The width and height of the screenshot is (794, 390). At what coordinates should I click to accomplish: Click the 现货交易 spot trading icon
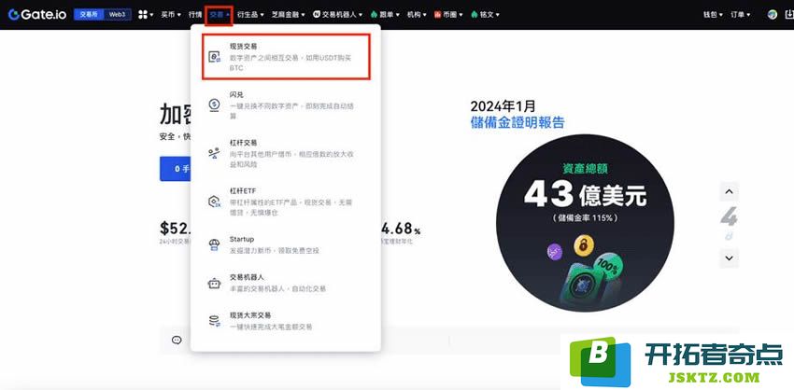(215, 57)
